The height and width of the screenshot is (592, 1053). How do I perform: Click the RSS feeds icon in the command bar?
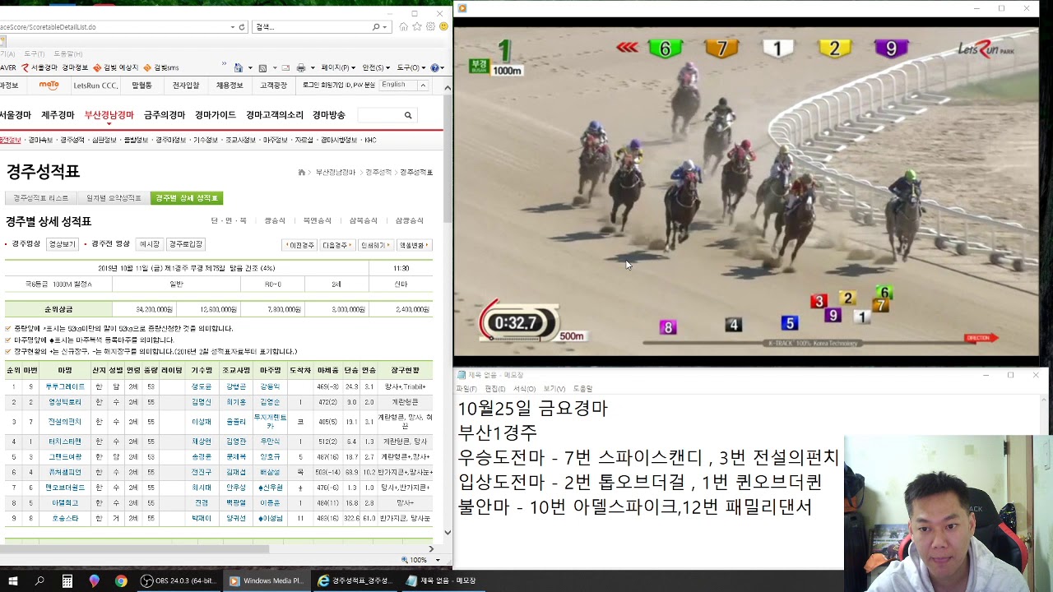tap(262, 67)
